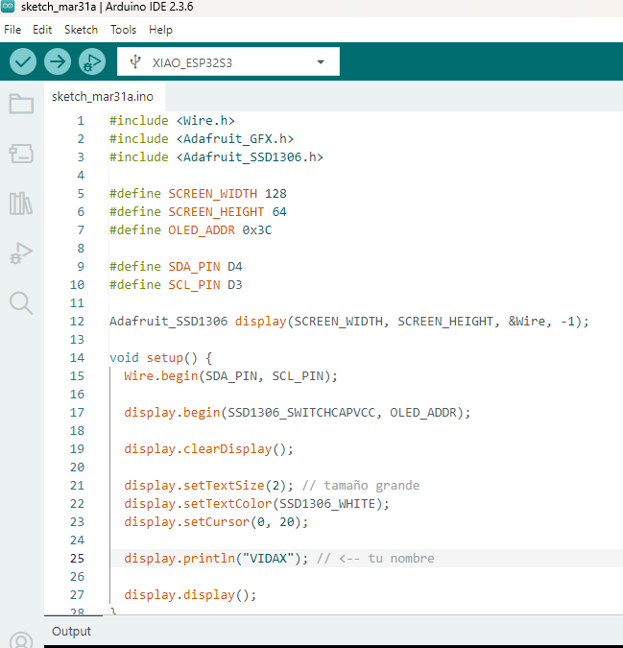
Task: Open the Debug sidebar panel icon
Action: coord(21,252)
